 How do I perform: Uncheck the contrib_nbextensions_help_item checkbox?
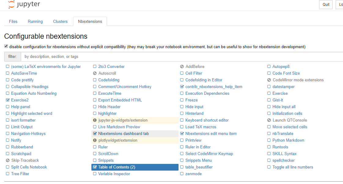point(182,87)
